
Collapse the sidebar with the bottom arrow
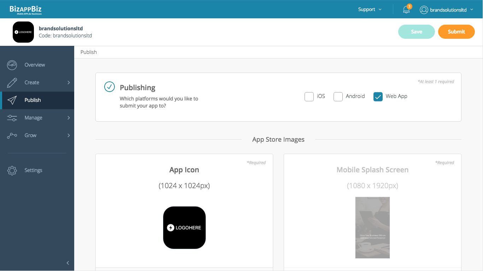68,263
